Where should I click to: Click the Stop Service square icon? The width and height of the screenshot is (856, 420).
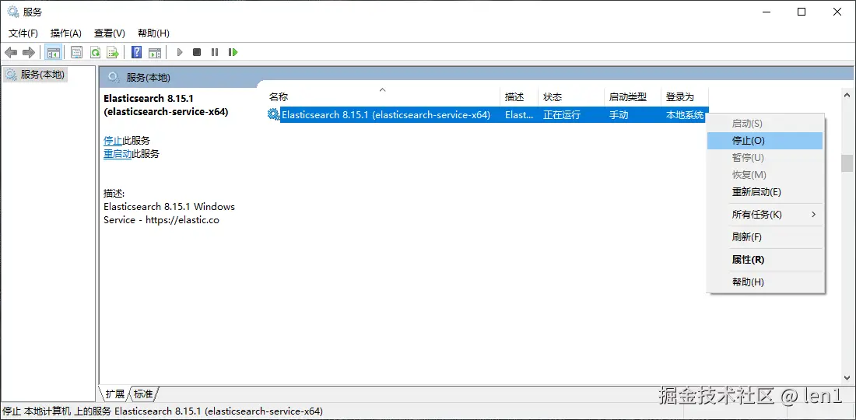(x=197, y=52)
